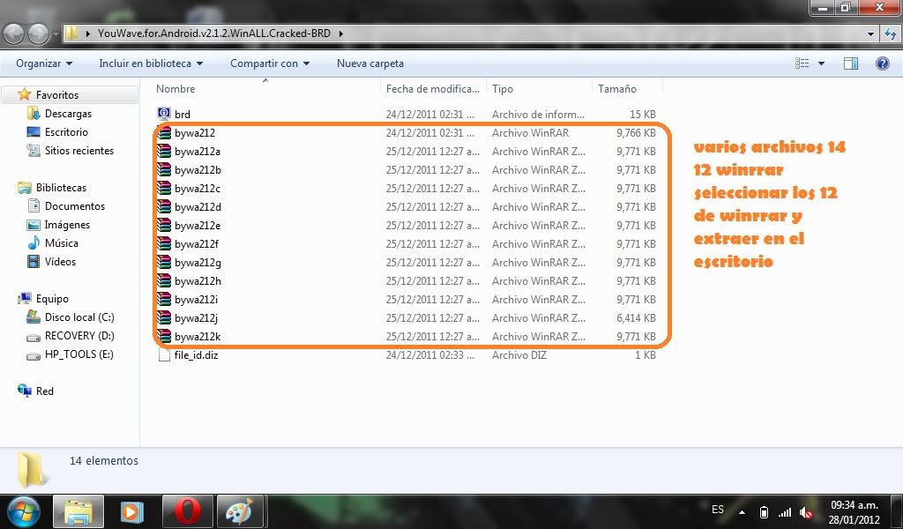
Task: Toggle the preview pane icon
Action: click(x=851, y=63)
